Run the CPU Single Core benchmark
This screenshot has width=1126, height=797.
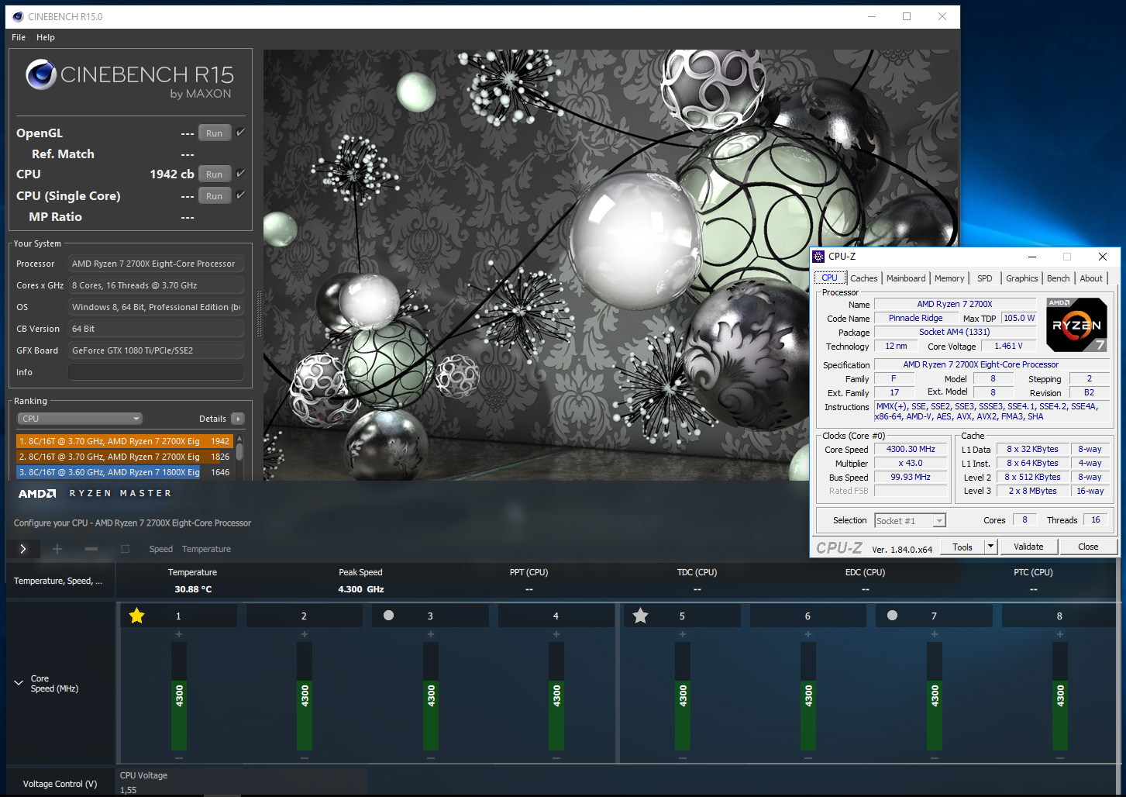pyautogui.click(x=215, y=196)
